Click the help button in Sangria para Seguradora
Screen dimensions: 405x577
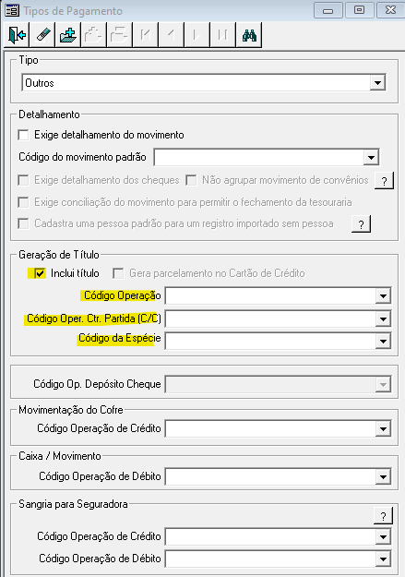(383, 516)
